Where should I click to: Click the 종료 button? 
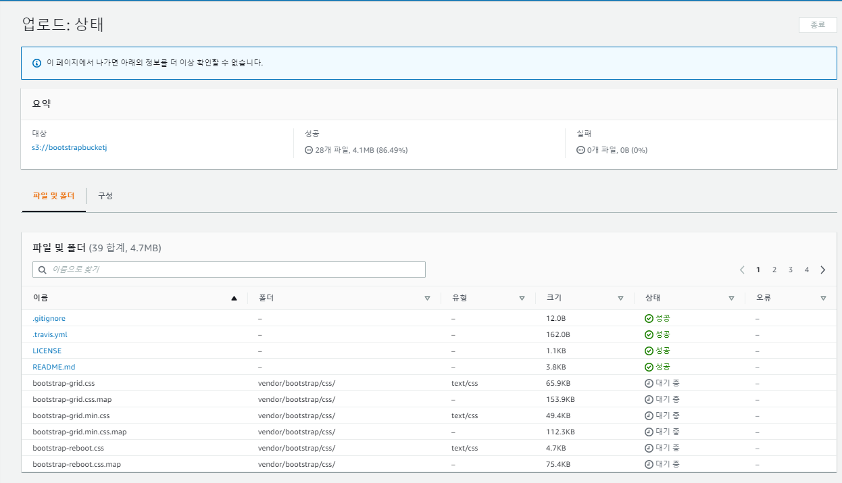point(818,24)
